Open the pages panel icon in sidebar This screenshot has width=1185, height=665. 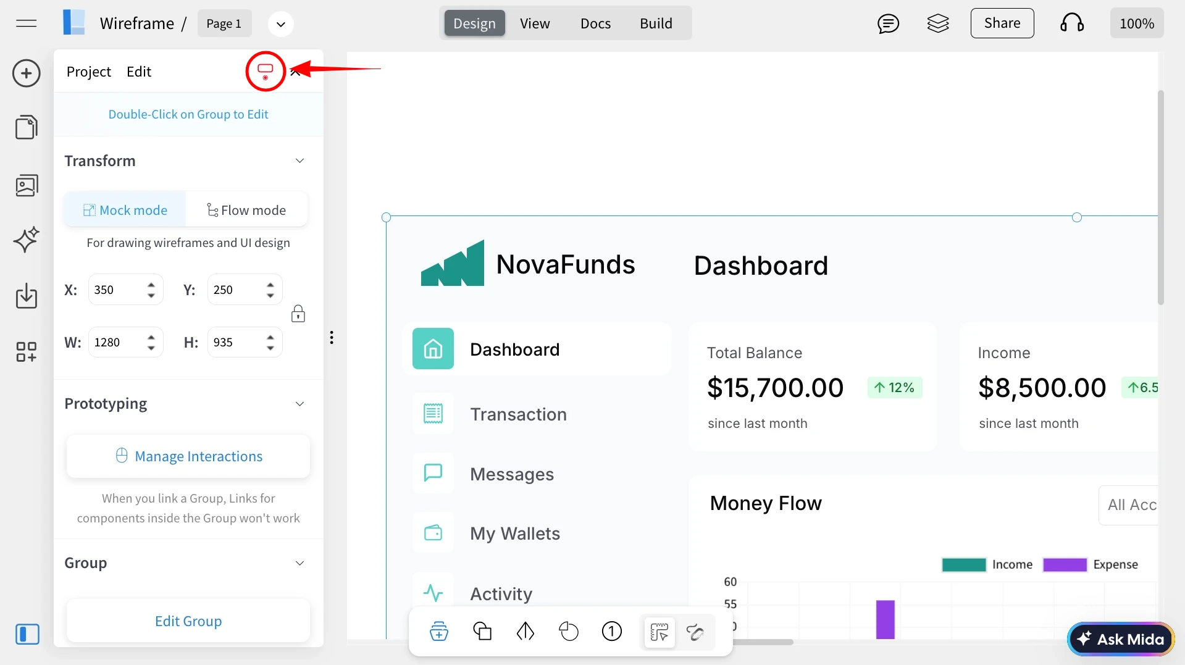(x=27, y=127)
